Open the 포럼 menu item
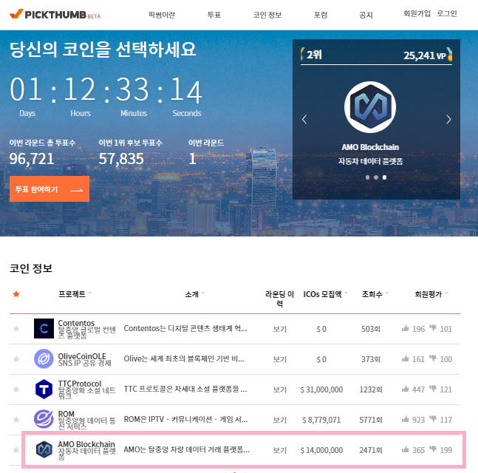 [321, 15]
